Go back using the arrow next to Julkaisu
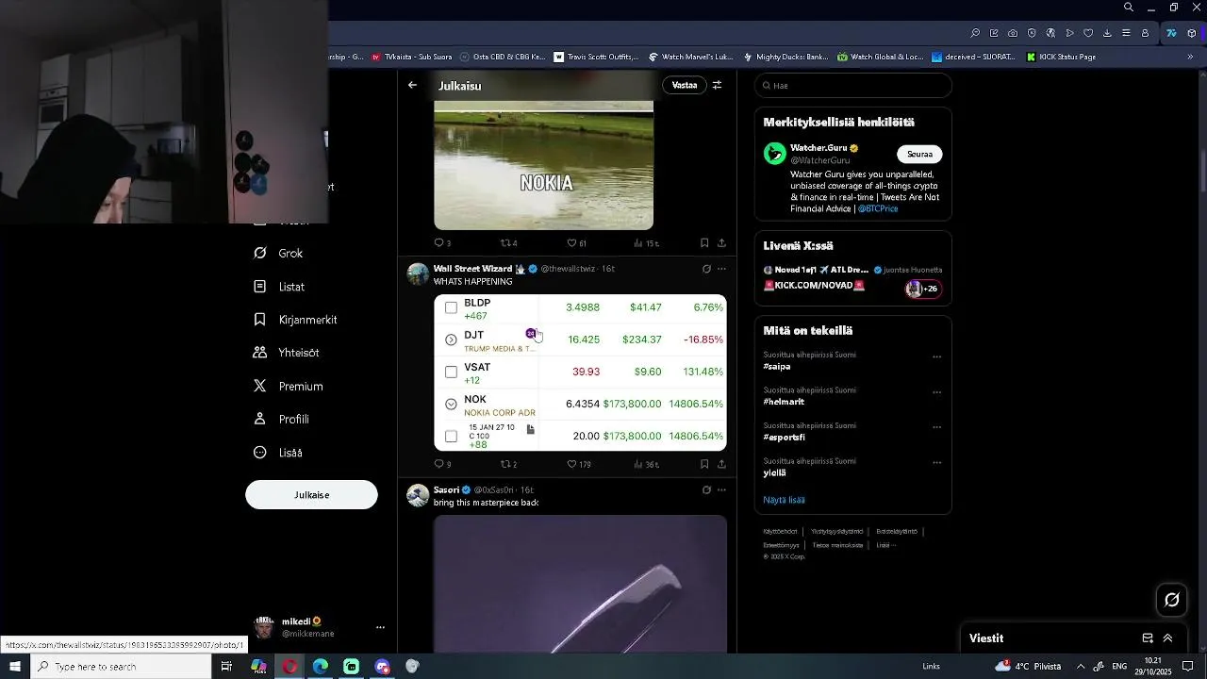Viewport: 1207px width, 679px height. (x=412, y=85)
